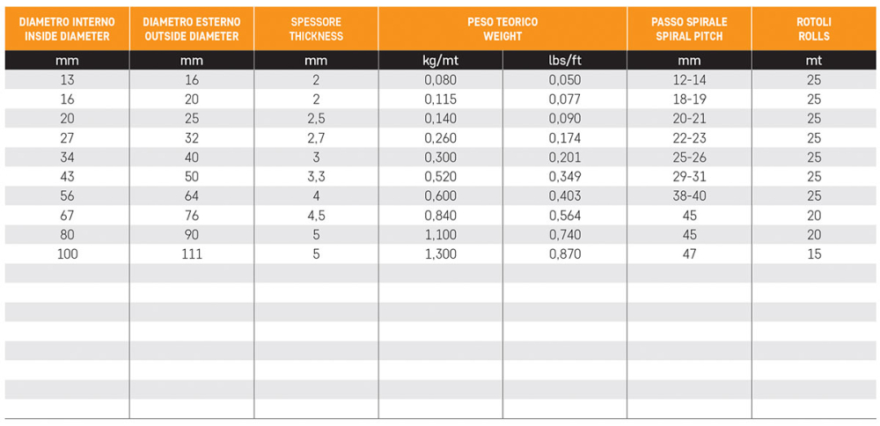Select the lbs/ft value 0,564
Screen dimensions: 880x426
click(x=565, y=216)
